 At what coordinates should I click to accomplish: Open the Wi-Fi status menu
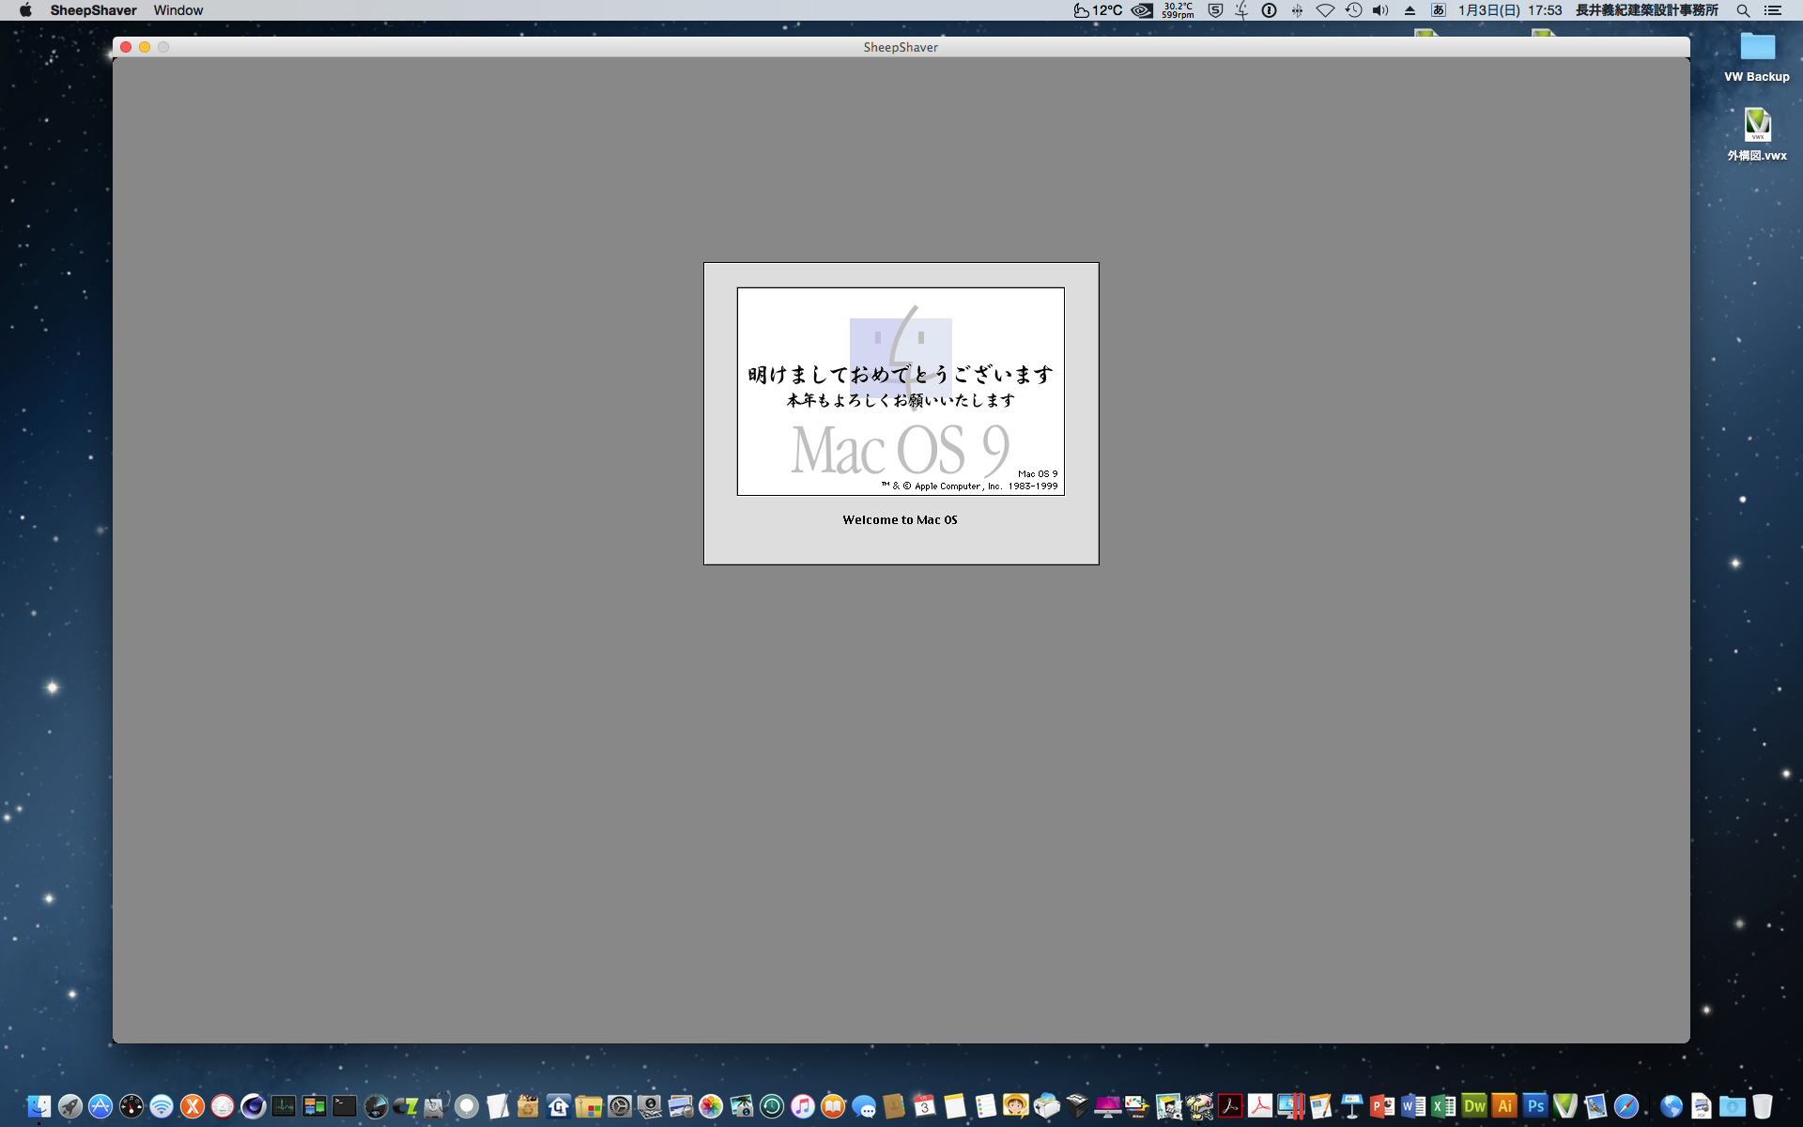coord(1325,10)
